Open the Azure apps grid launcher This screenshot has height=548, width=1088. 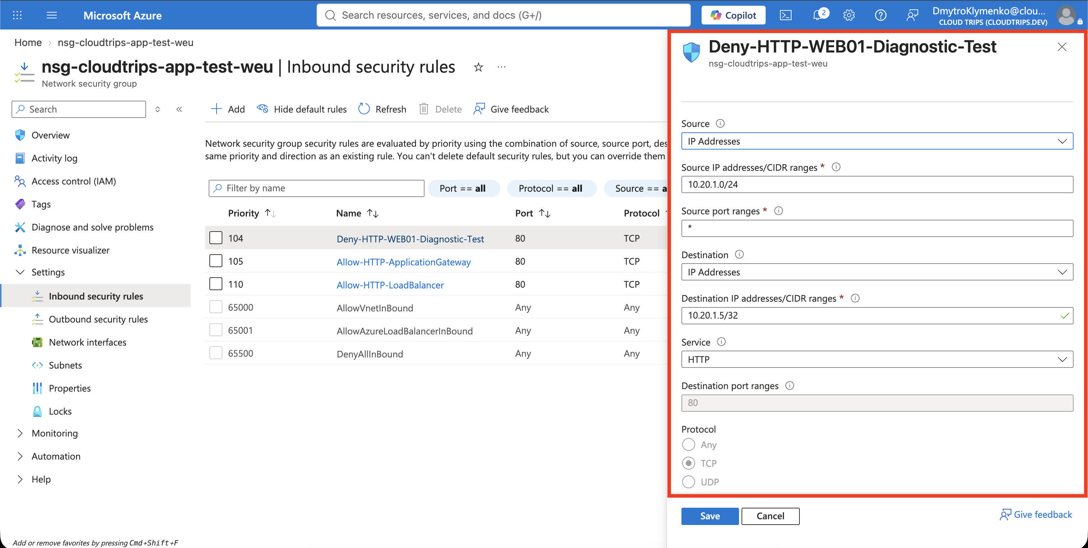point(17,15)
